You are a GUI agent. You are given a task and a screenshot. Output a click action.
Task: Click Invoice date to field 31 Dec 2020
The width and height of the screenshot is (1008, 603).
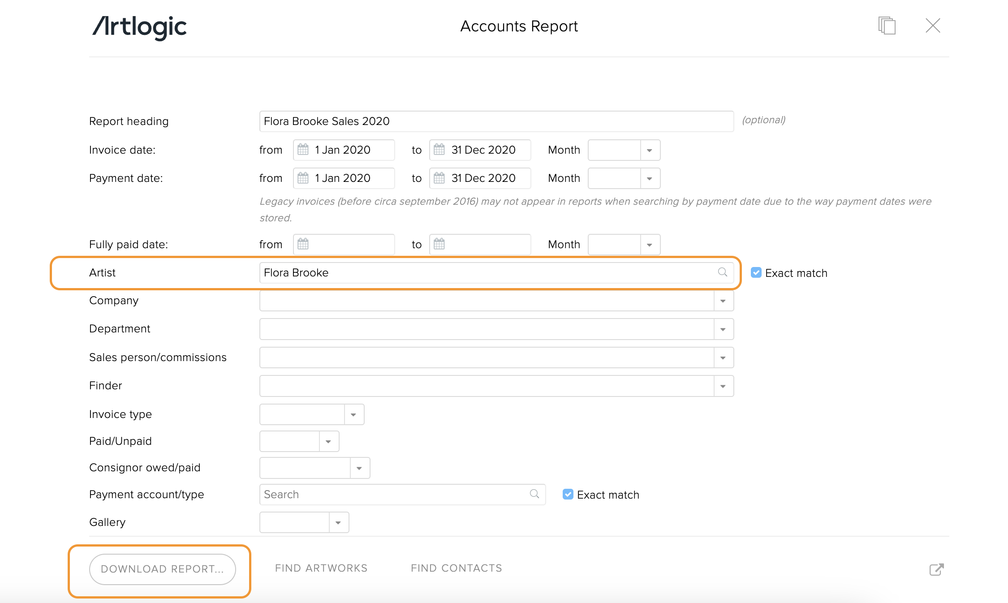coord(480,150)
